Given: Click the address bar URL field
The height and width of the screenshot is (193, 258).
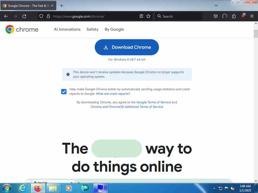Looking at the screenshot, I should [95, 16].
